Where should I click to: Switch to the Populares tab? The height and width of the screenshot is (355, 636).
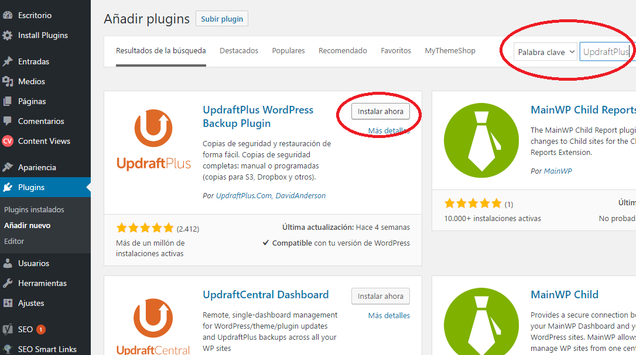(288, 51)
